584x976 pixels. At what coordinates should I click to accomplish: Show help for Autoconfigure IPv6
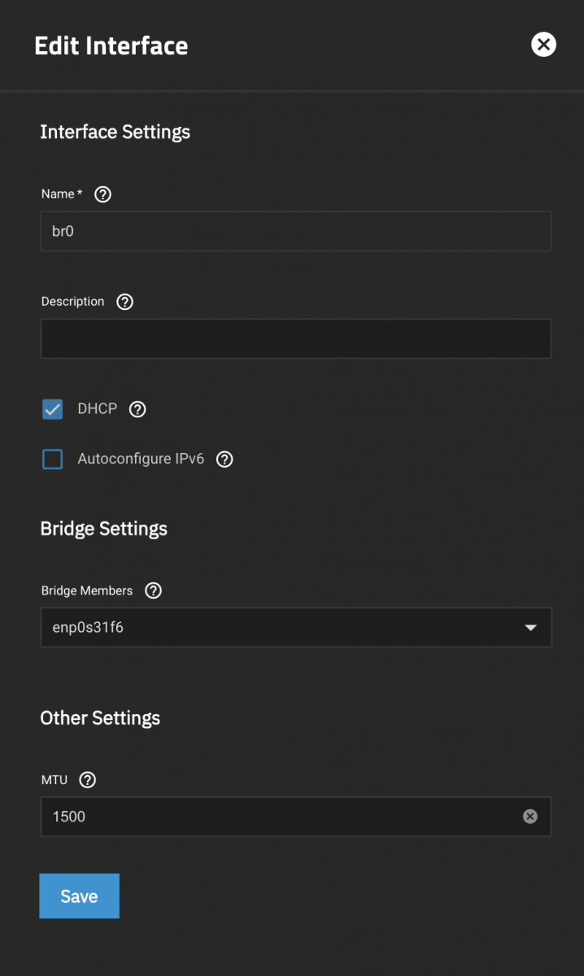pyautogui.click(x=224, y=460)
